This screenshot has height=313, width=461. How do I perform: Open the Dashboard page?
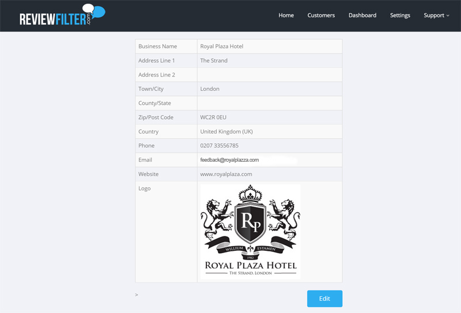coord(362,16)
